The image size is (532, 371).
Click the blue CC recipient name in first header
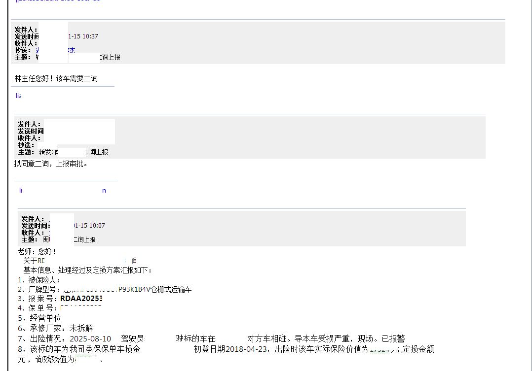(x=71, y=50)
